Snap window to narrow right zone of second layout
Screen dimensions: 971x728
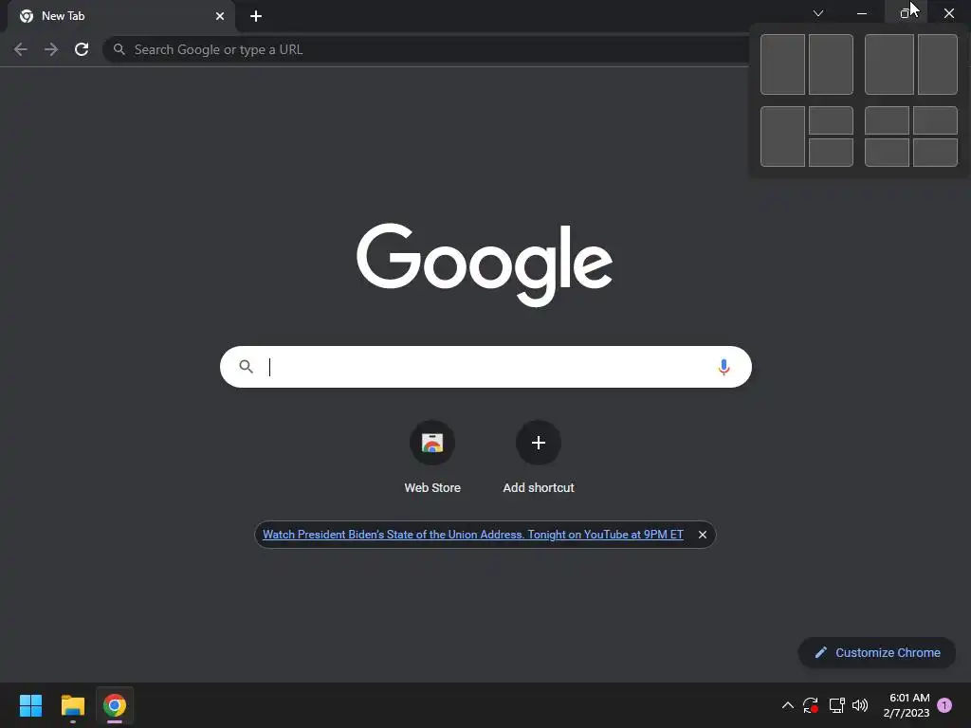click(938, 64)
